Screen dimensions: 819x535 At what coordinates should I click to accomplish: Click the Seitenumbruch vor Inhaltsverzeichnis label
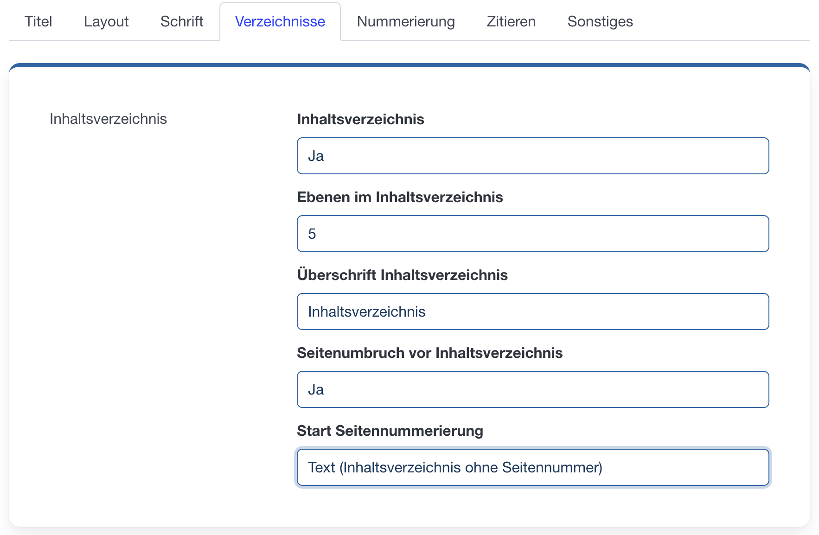[429, 353]
